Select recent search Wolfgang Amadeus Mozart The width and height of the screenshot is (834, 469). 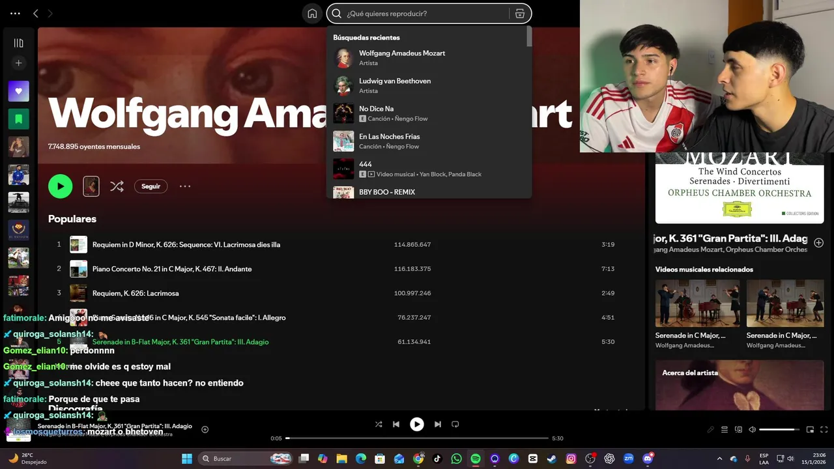coord(429,58)
